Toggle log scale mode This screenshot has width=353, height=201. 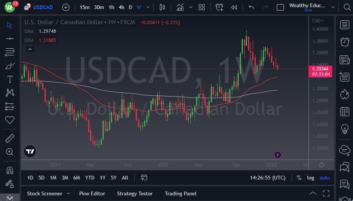(310, 178)
